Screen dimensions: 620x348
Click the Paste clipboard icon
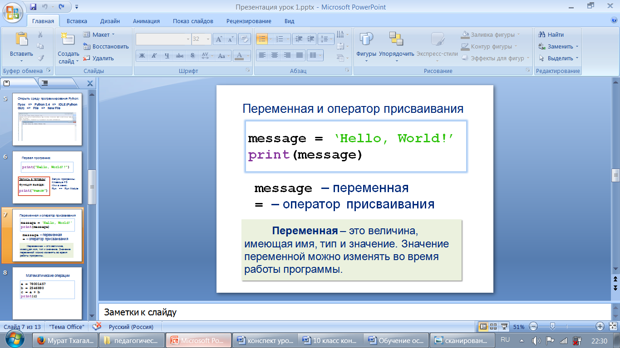(21, 39)
